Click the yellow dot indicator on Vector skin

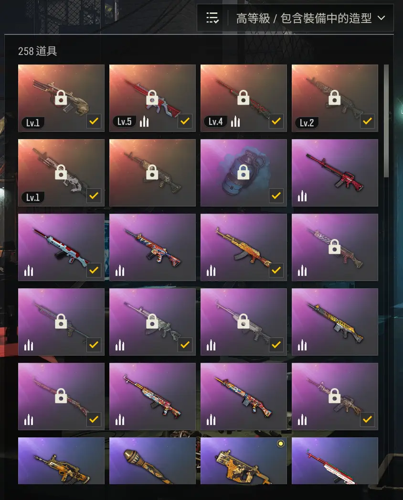click(280, 444)
